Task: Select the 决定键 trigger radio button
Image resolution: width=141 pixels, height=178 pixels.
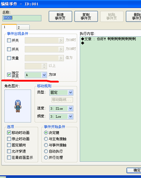Action: 46,132
